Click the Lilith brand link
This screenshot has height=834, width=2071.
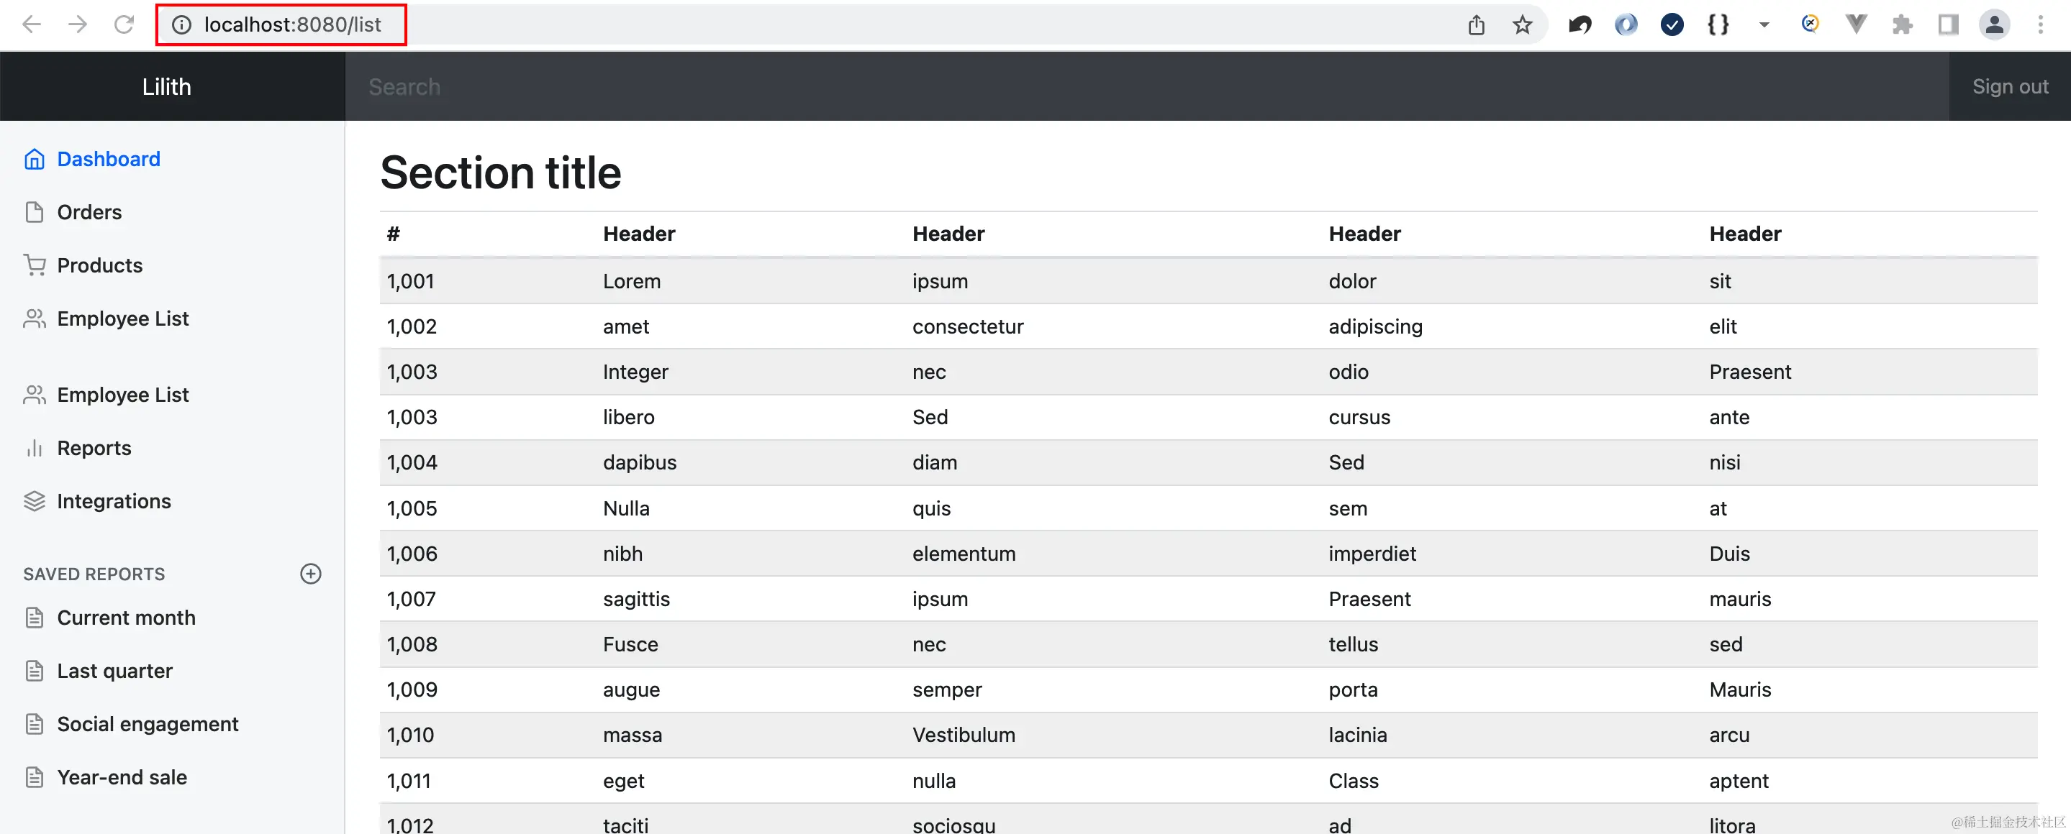click(x=167, y=87)
